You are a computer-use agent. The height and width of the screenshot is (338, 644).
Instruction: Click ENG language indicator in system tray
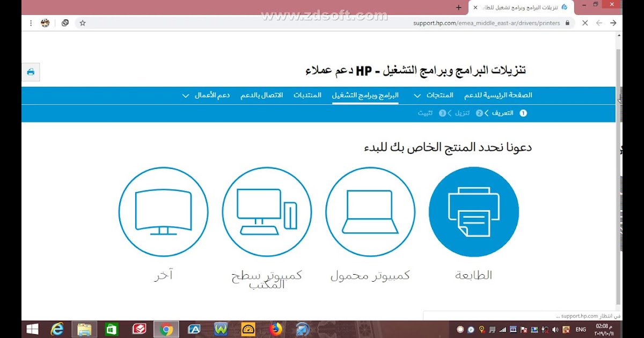tap(581, 329)
